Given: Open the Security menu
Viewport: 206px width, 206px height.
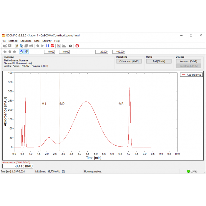Looking at the screenshot, I should tap(47, 41).
